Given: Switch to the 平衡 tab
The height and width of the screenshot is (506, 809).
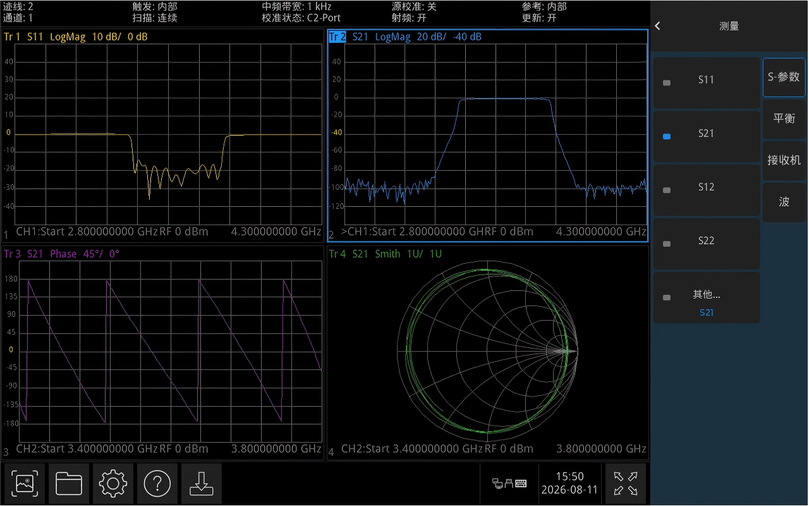Looking at the screenshot, I should (x=784, y=118).
